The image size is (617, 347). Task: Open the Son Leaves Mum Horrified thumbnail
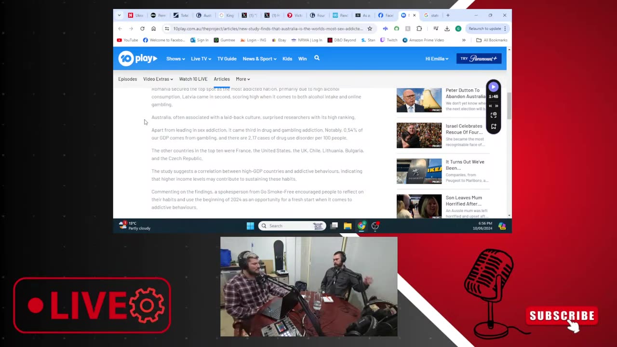click(x=419, y=206)
